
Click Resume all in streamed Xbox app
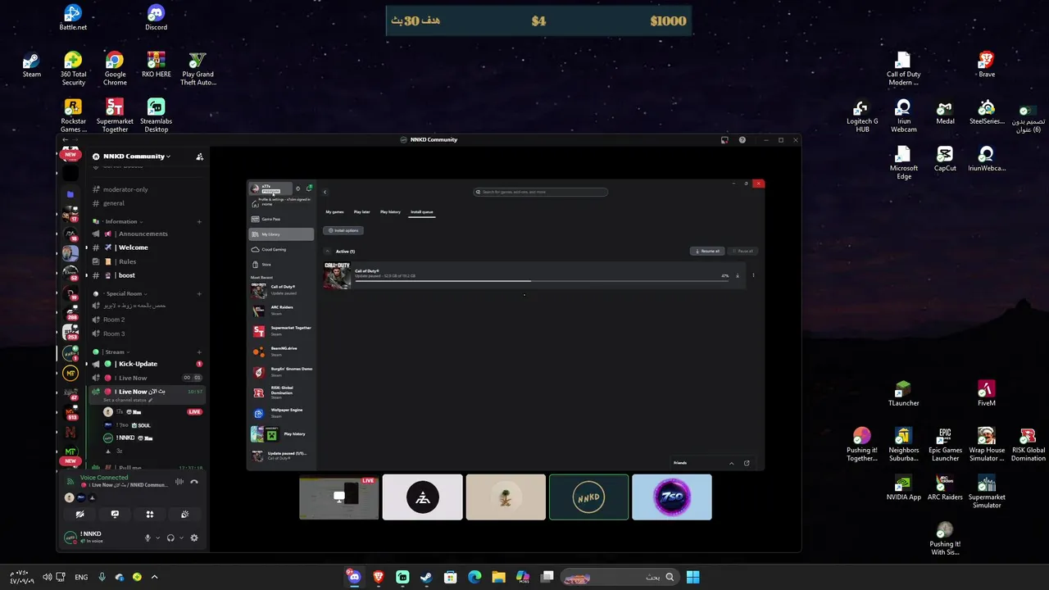(706, 251)
